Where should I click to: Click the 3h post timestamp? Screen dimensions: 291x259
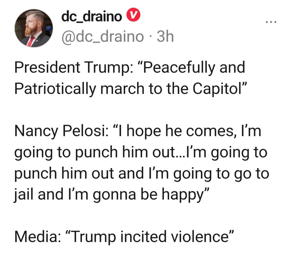coord(165,37)
